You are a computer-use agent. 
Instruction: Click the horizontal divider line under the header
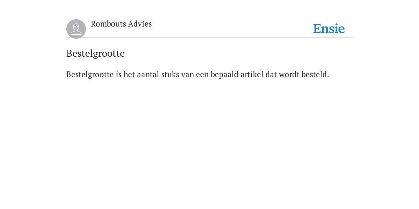[x=209, y=37]
